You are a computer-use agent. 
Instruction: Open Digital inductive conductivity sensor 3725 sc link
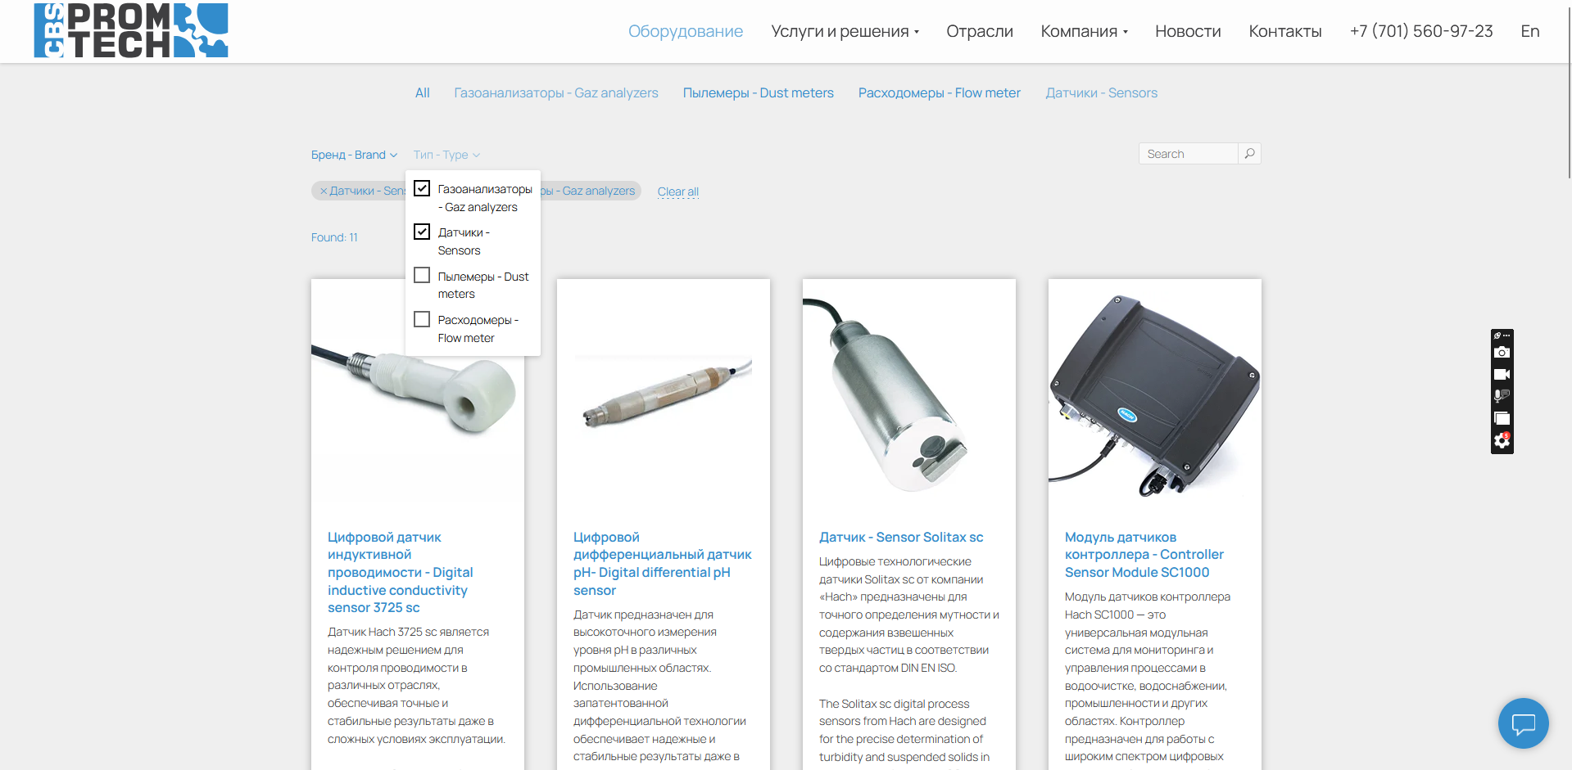pos(401,572)
